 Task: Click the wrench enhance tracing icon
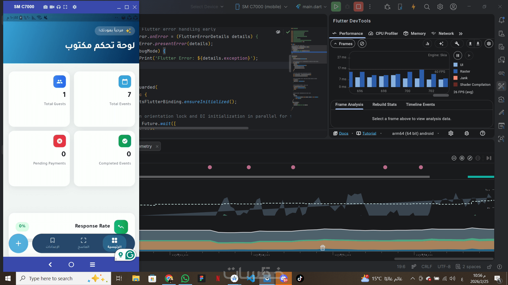pos(457,44)
